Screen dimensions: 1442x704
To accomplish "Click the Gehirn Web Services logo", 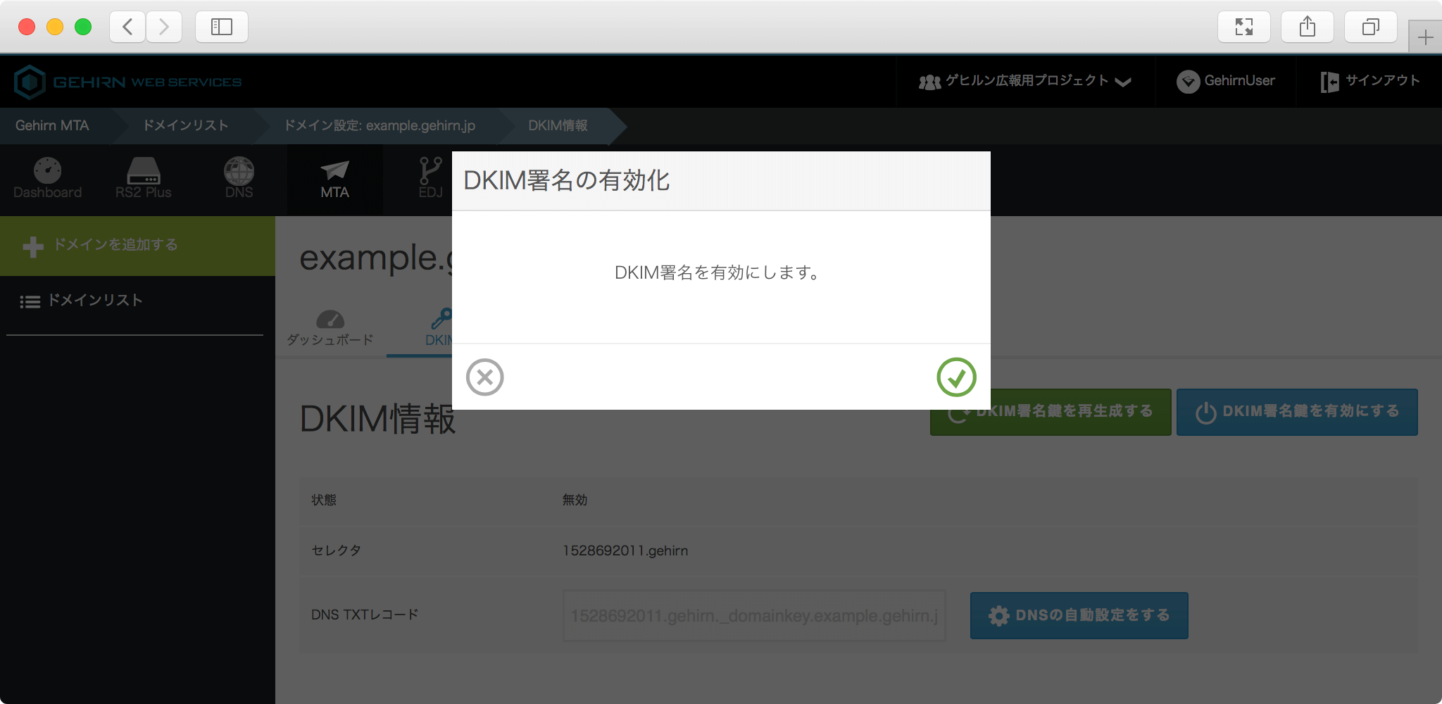I will click(128, 82).
